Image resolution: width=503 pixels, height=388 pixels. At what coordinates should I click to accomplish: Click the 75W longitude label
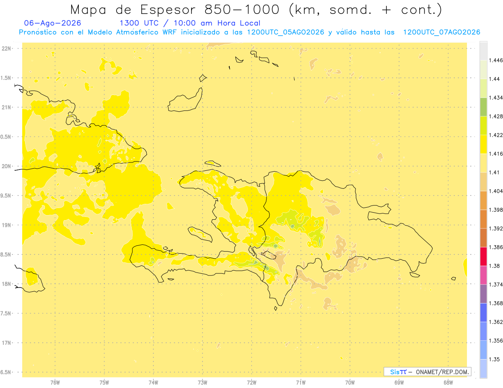[104, 382]
